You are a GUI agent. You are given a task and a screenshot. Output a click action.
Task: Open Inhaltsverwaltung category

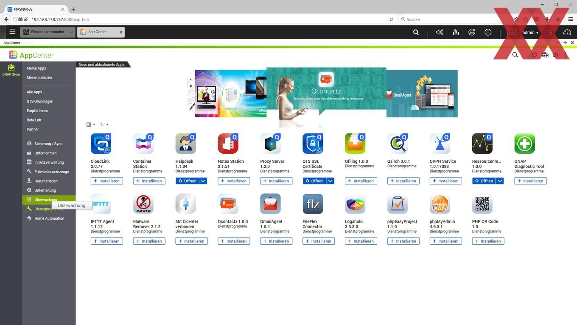click(x=45, y=162)
